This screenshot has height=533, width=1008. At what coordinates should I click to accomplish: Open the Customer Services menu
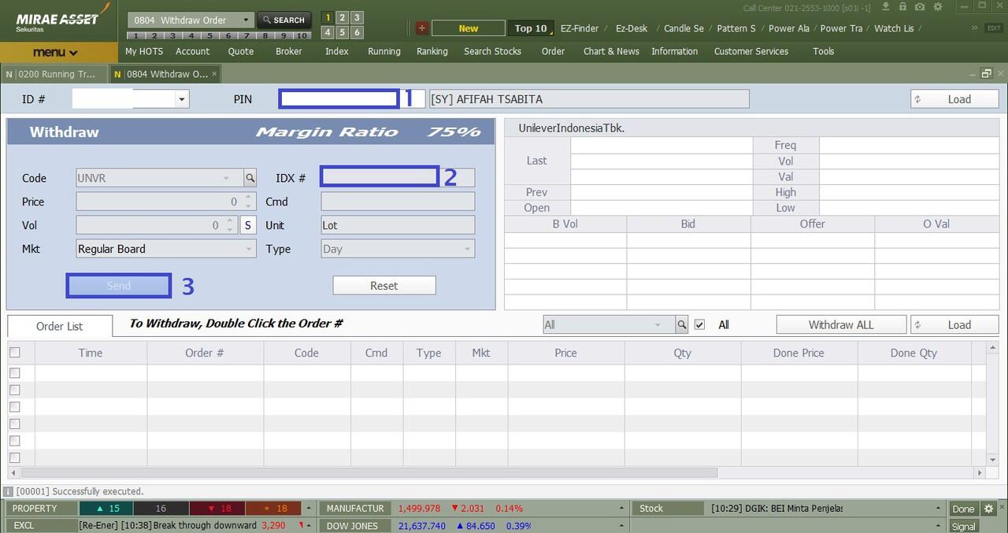coord(751,51)
